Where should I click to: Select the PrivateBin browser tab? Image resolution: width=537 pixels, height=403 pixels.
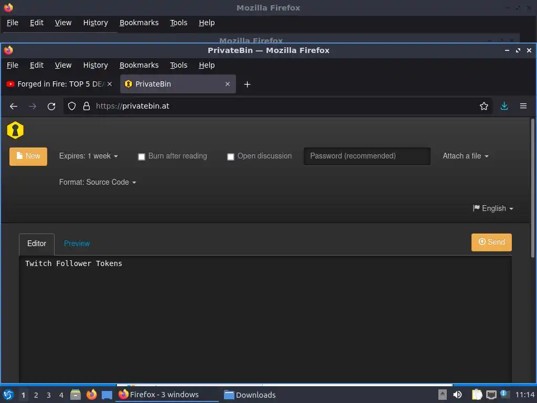(178, 84)
